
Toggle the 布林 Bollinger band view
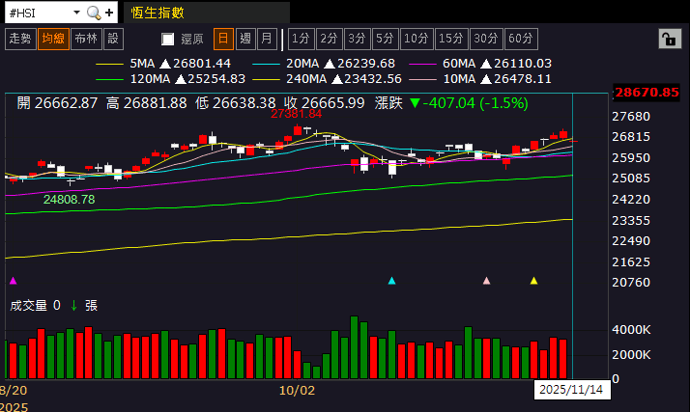coord(86,39)
